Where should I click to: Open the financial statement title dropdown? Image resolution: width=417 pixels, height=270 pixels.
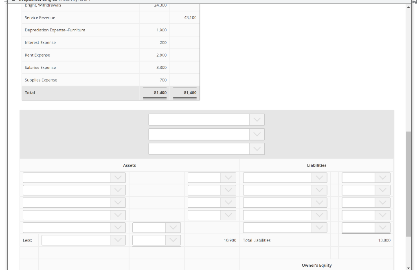point(257,119)
